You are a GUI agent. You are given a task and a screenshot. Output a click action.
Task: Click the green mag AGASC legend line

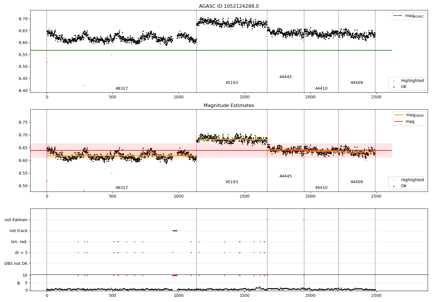click(398, 16)
